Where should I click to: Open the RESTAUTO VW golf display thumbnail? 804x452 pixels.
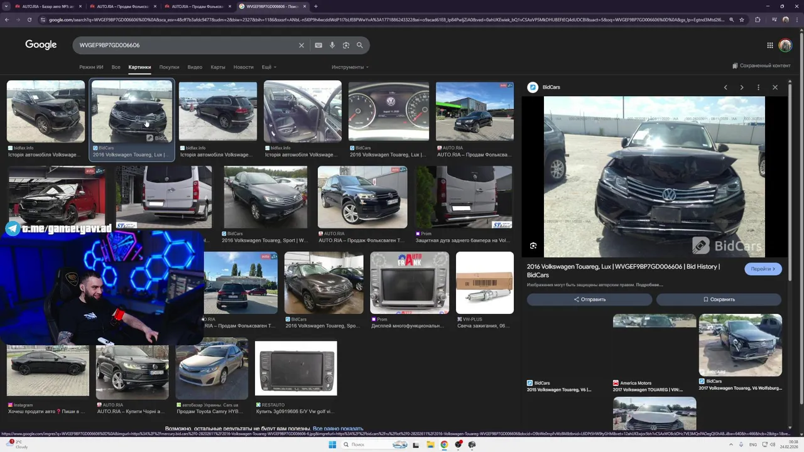pyautogui.click(x=296, y=369)
